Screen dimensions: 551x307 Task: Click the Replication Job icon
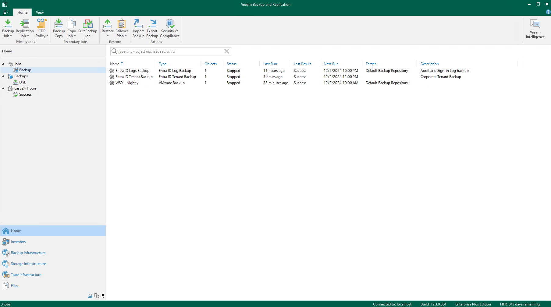click(25, 28)
